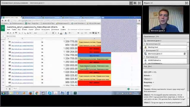Reload the Google Sheets page
This screenshot has height=107, width=190.
tap(8, 21)
